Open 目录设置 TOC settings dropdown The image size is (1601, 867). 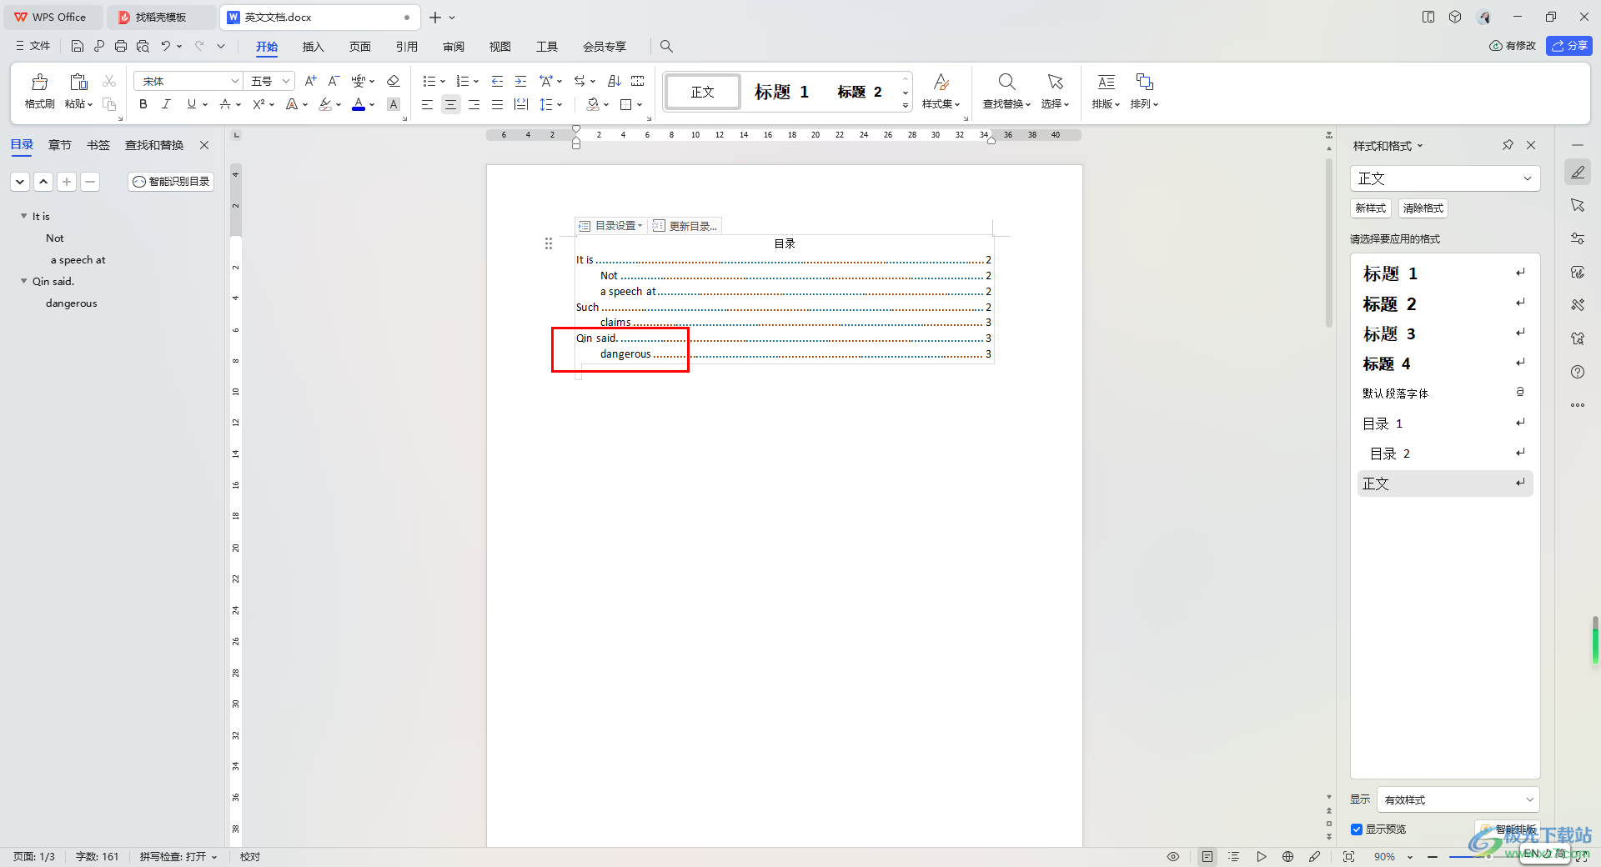click(x=611, y=226)
